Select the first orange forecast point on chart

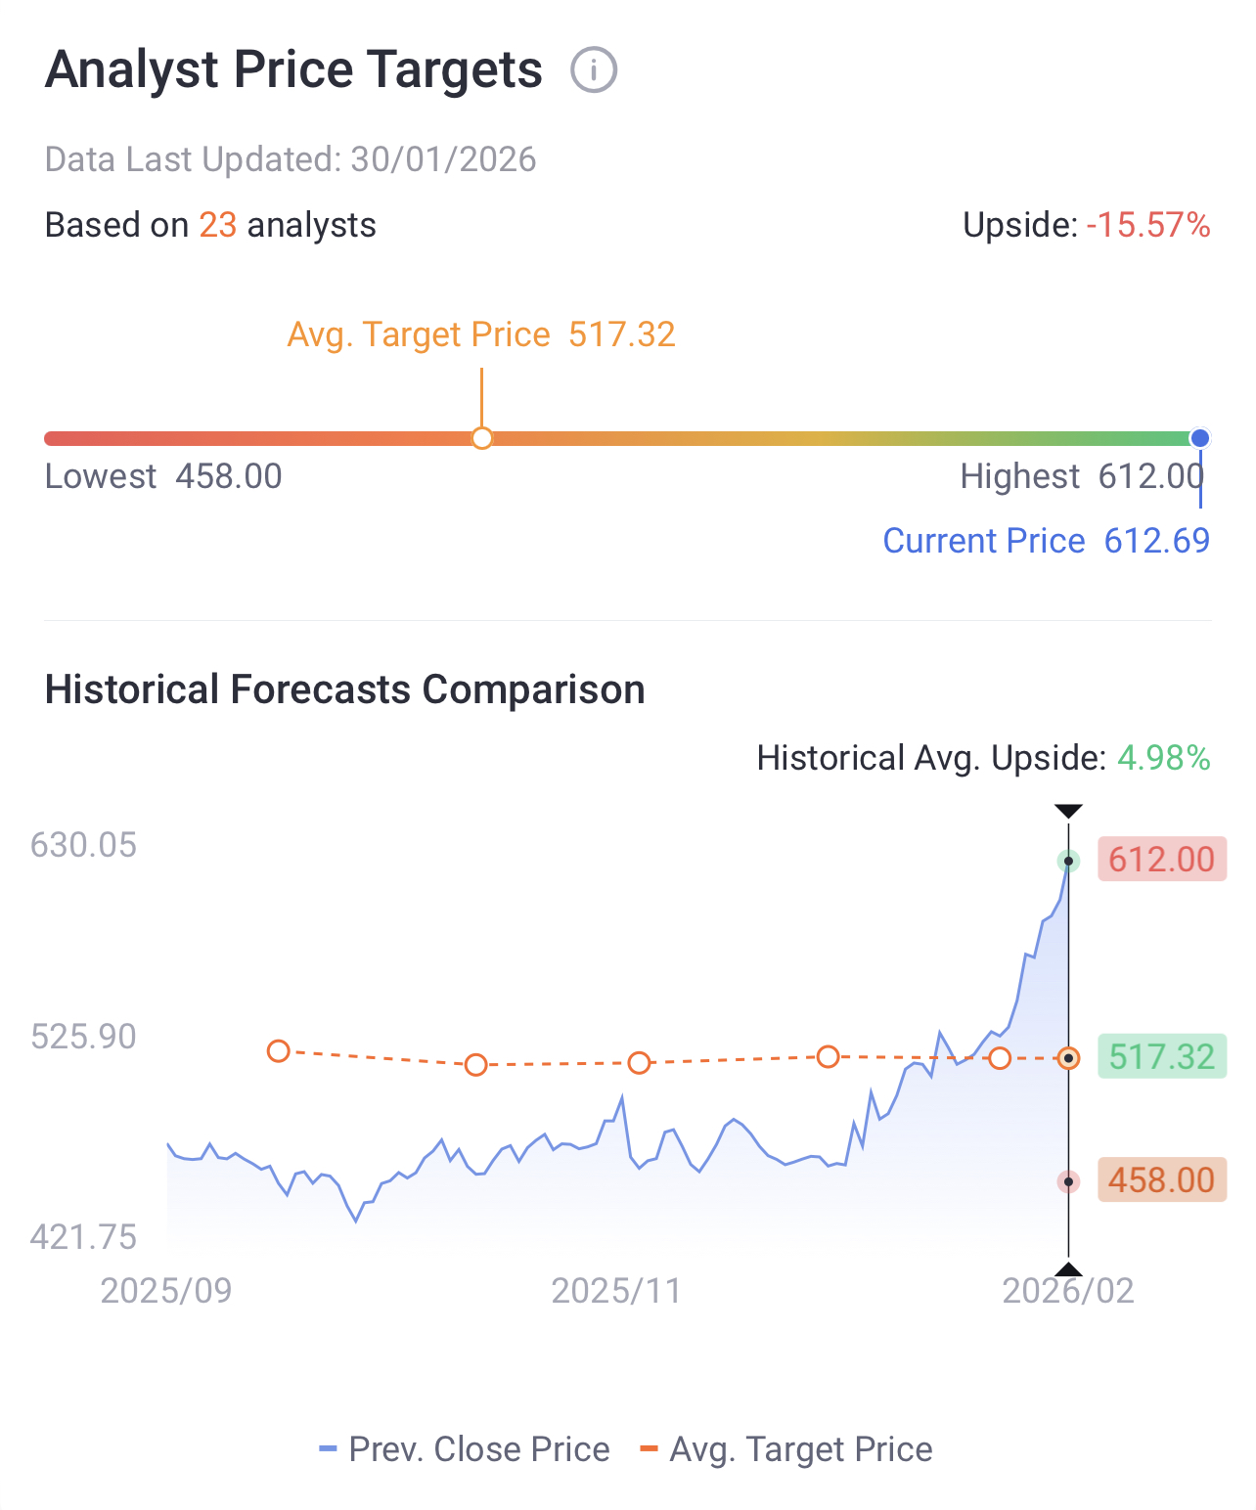pos(279,1051)
